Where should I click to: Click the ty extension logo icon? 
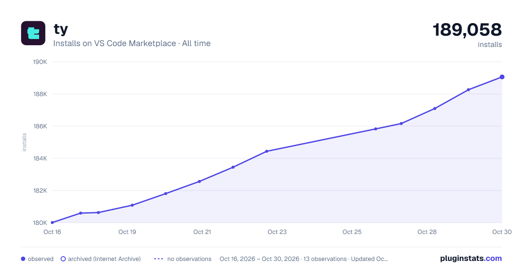click(x=33, y=33)
